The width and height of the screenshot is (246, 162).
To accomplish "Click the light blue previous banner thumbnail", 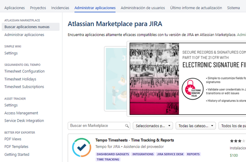I will [x=116, y=79].
